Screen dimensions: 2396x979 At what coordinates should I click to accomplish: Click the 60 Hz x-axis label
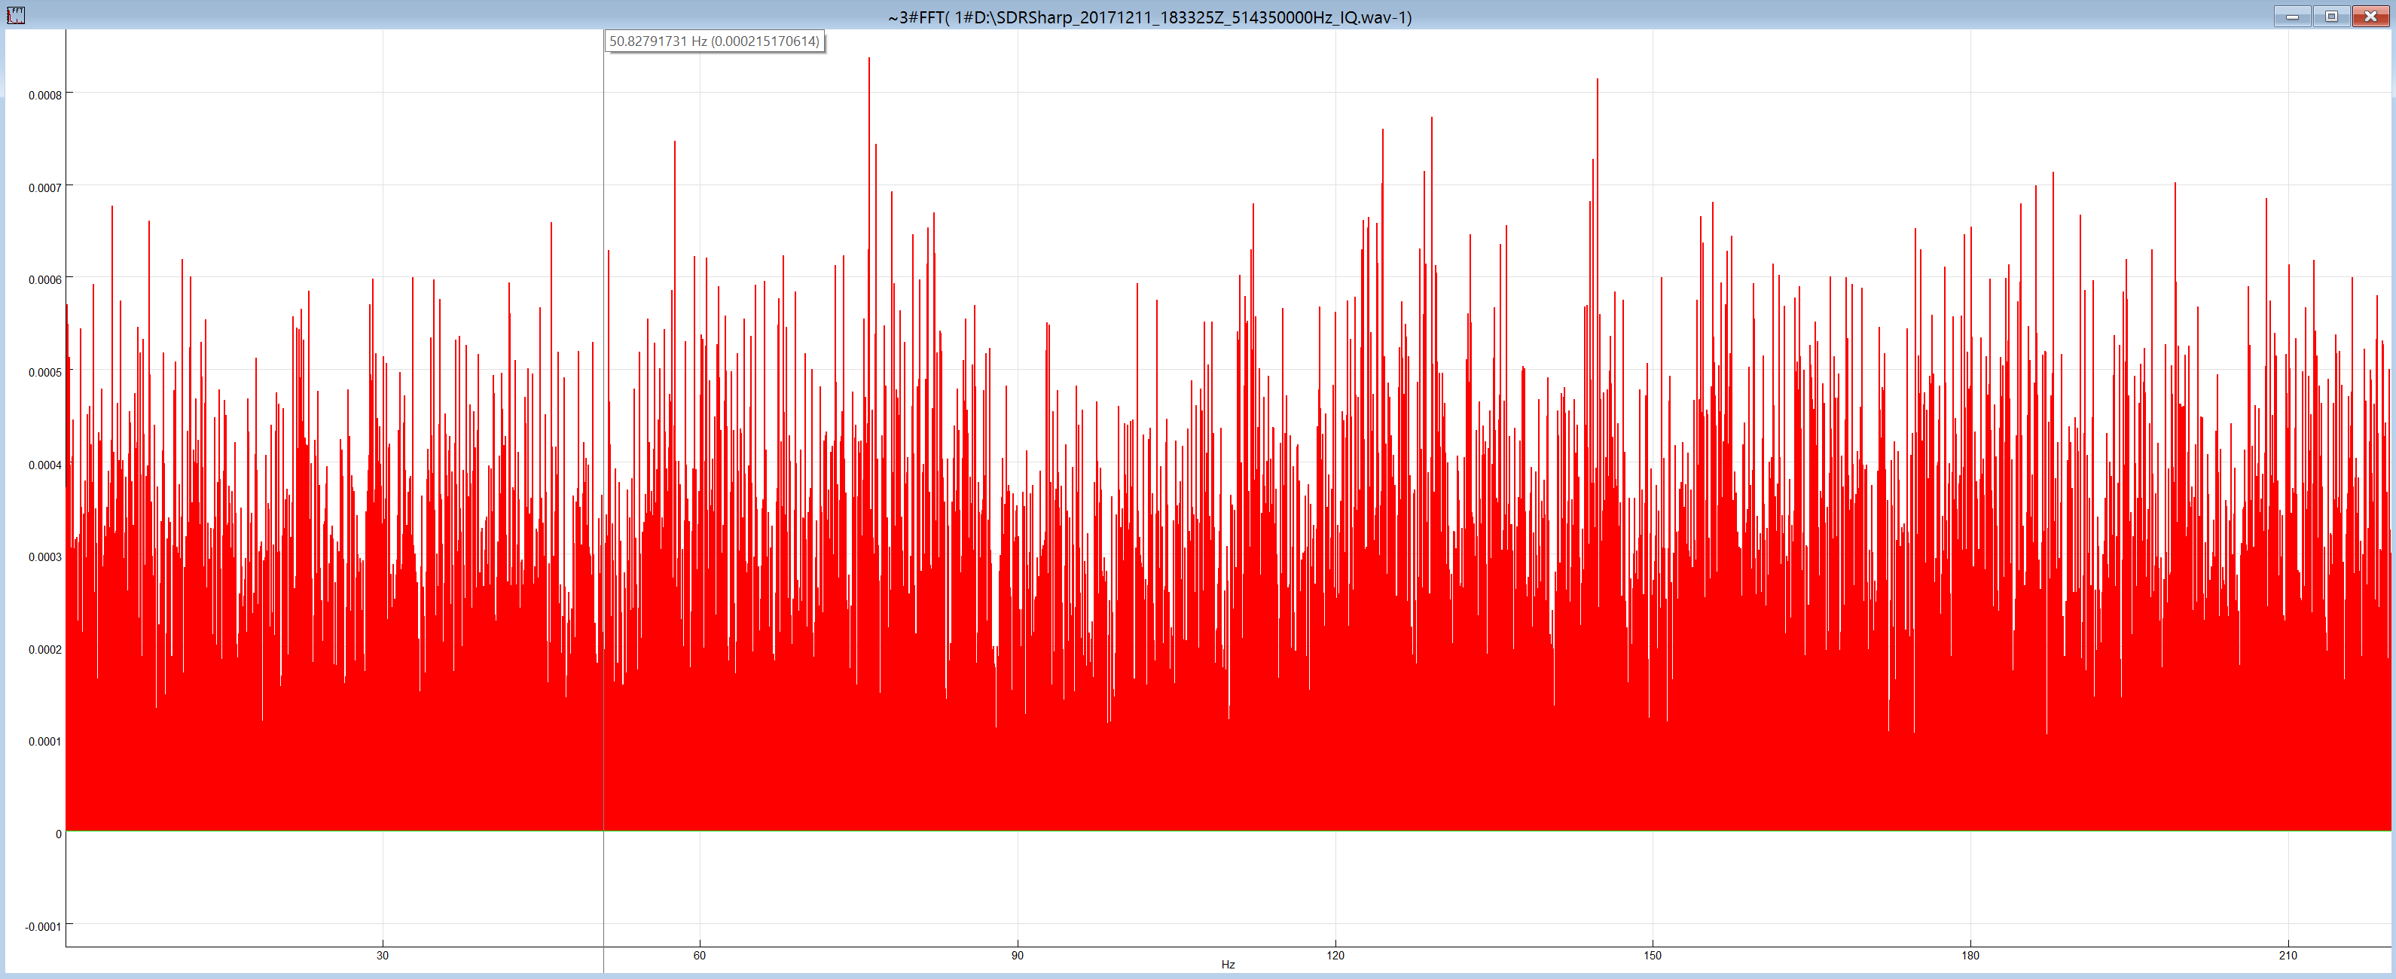pos(700,955)
